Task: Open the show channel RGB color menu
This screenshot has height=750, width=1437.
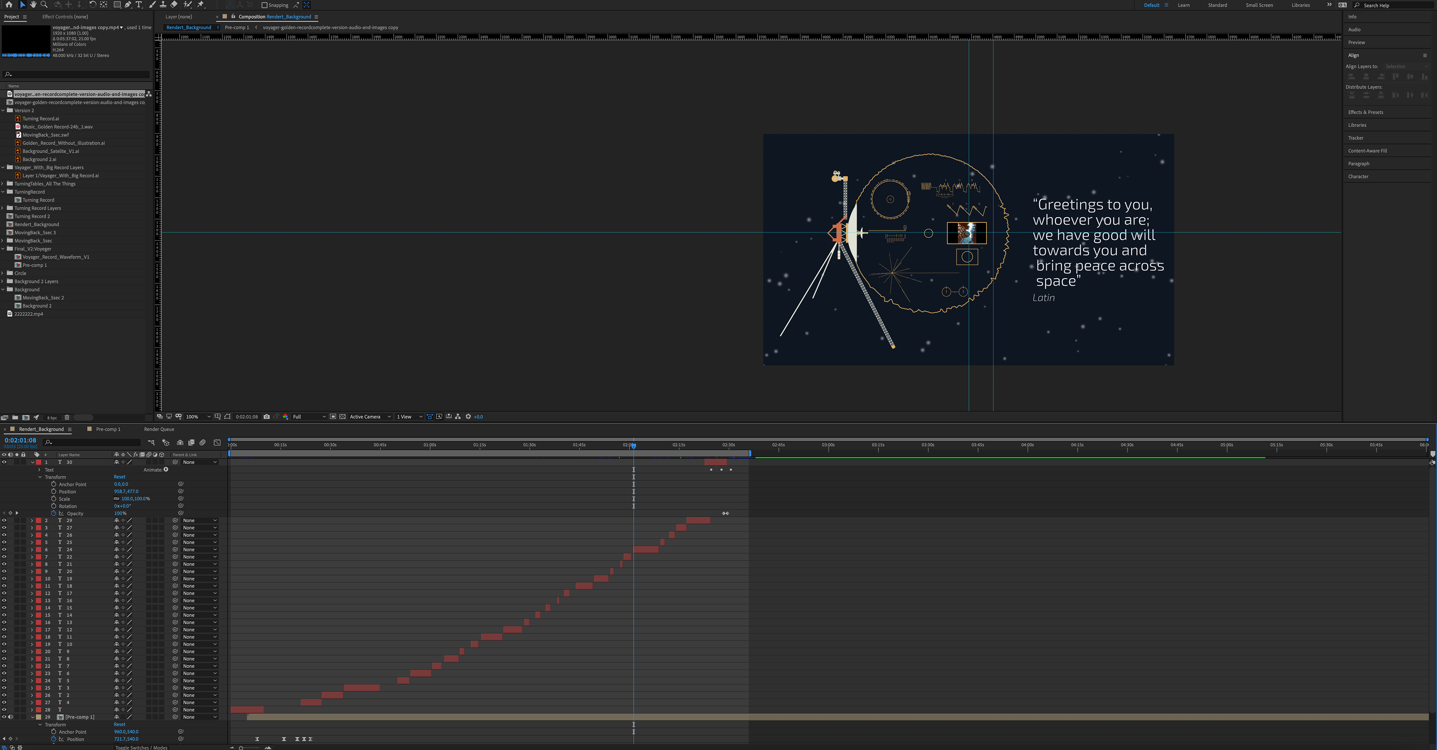Action: [286, 417]
